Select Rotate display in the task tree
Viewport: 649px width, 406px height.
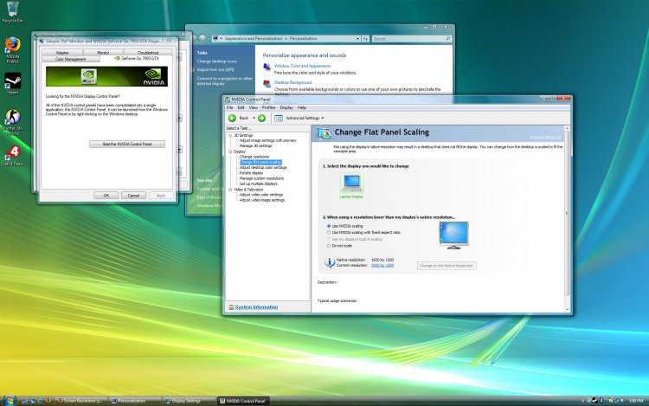point(251,173)
